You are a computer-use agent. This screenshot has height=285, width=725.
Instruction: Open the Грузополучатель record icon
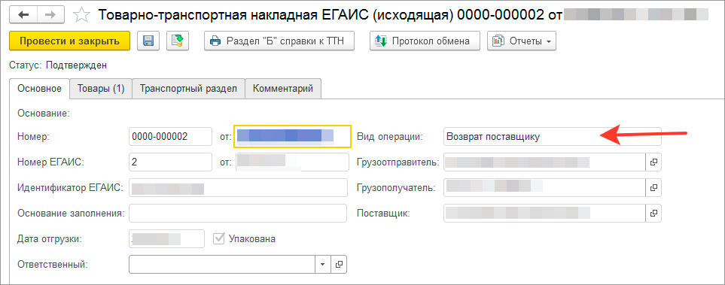point(653,187)
